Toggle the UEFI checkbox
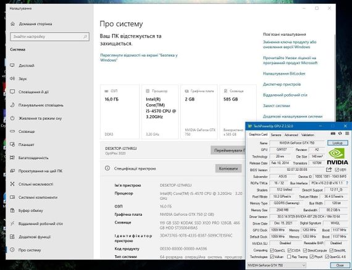This screenshot has height=270, width=352. [x=337, y=170]
